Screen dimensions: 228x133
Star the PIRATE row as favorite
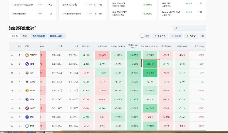click(x=12, y=55)
